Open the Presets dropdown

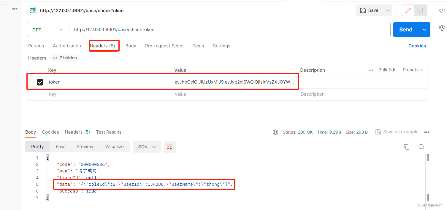click(x=413, y=70)
